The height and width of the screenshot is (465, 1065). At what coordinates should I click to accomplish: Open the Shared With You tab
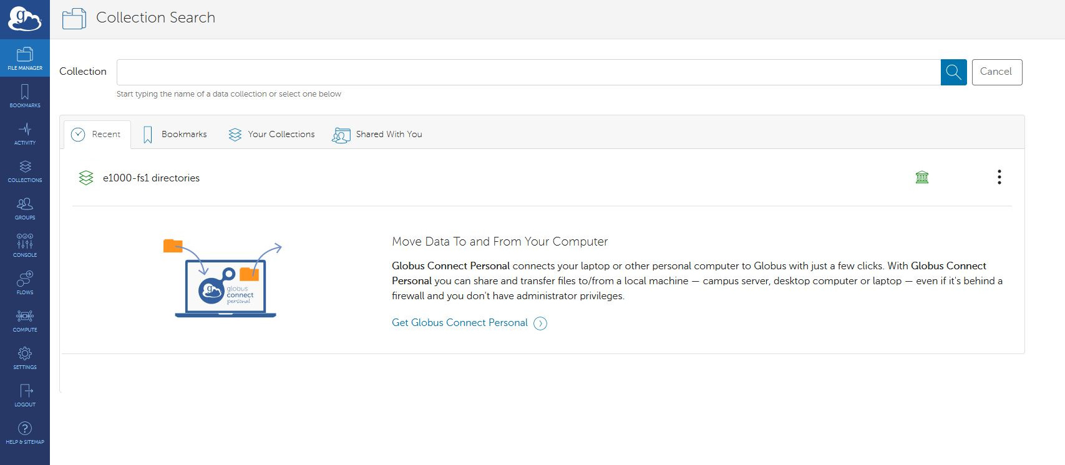(377, 135)
